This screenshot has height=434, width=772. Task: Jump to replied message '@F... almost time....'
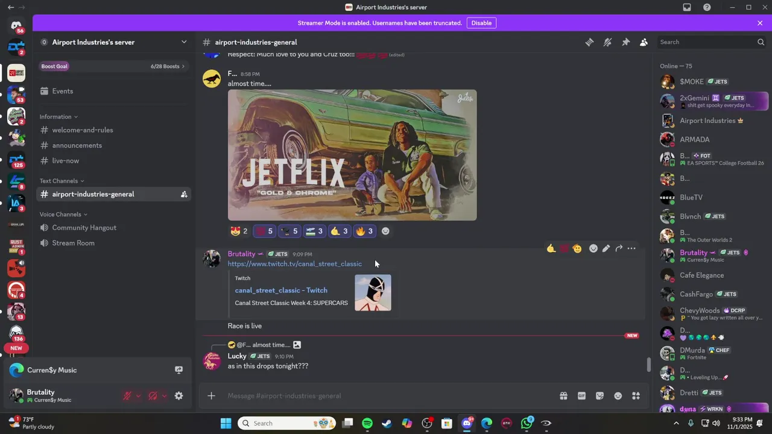click(x=263, y=345)
